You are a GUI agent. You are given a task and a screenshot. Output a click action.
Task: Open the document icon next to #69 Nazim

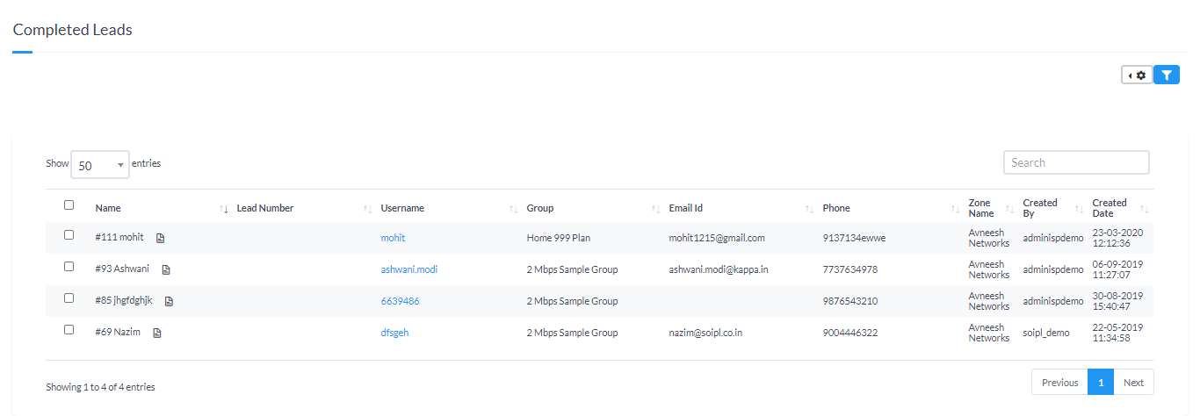157,333
